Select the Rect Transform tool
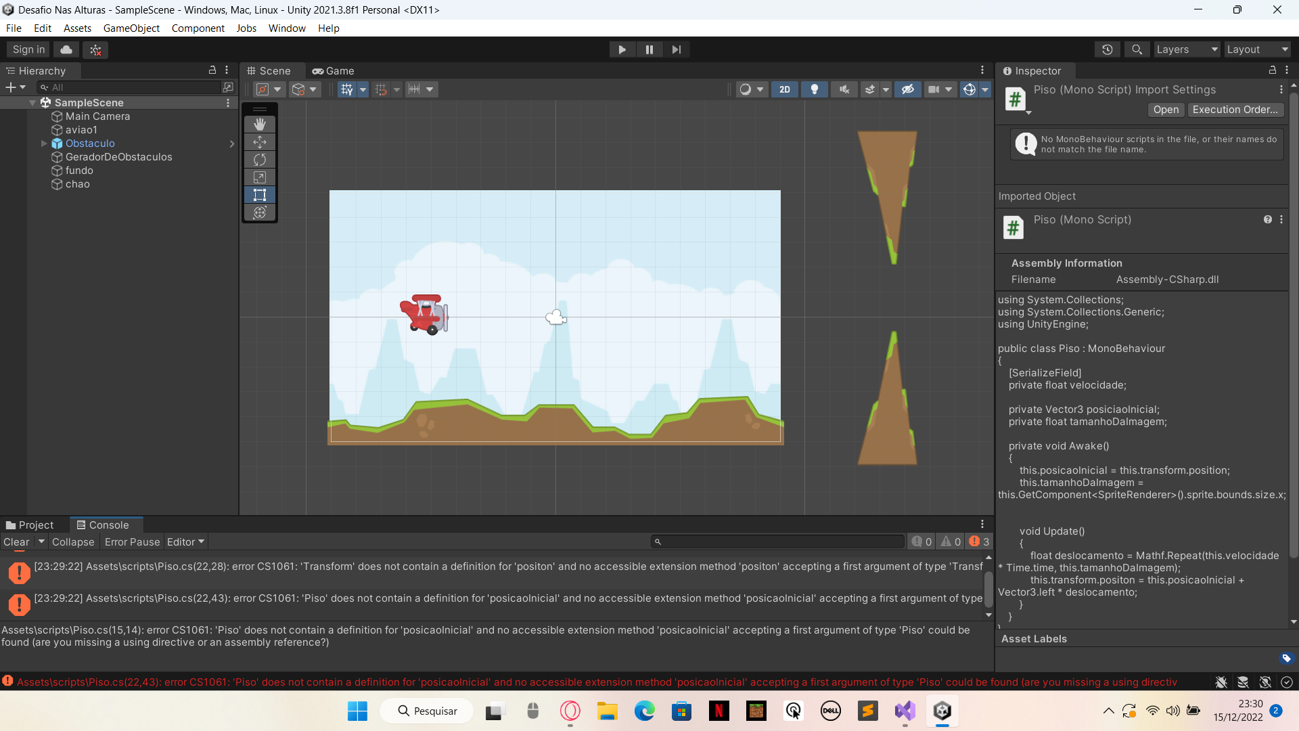 pos(258,194)
